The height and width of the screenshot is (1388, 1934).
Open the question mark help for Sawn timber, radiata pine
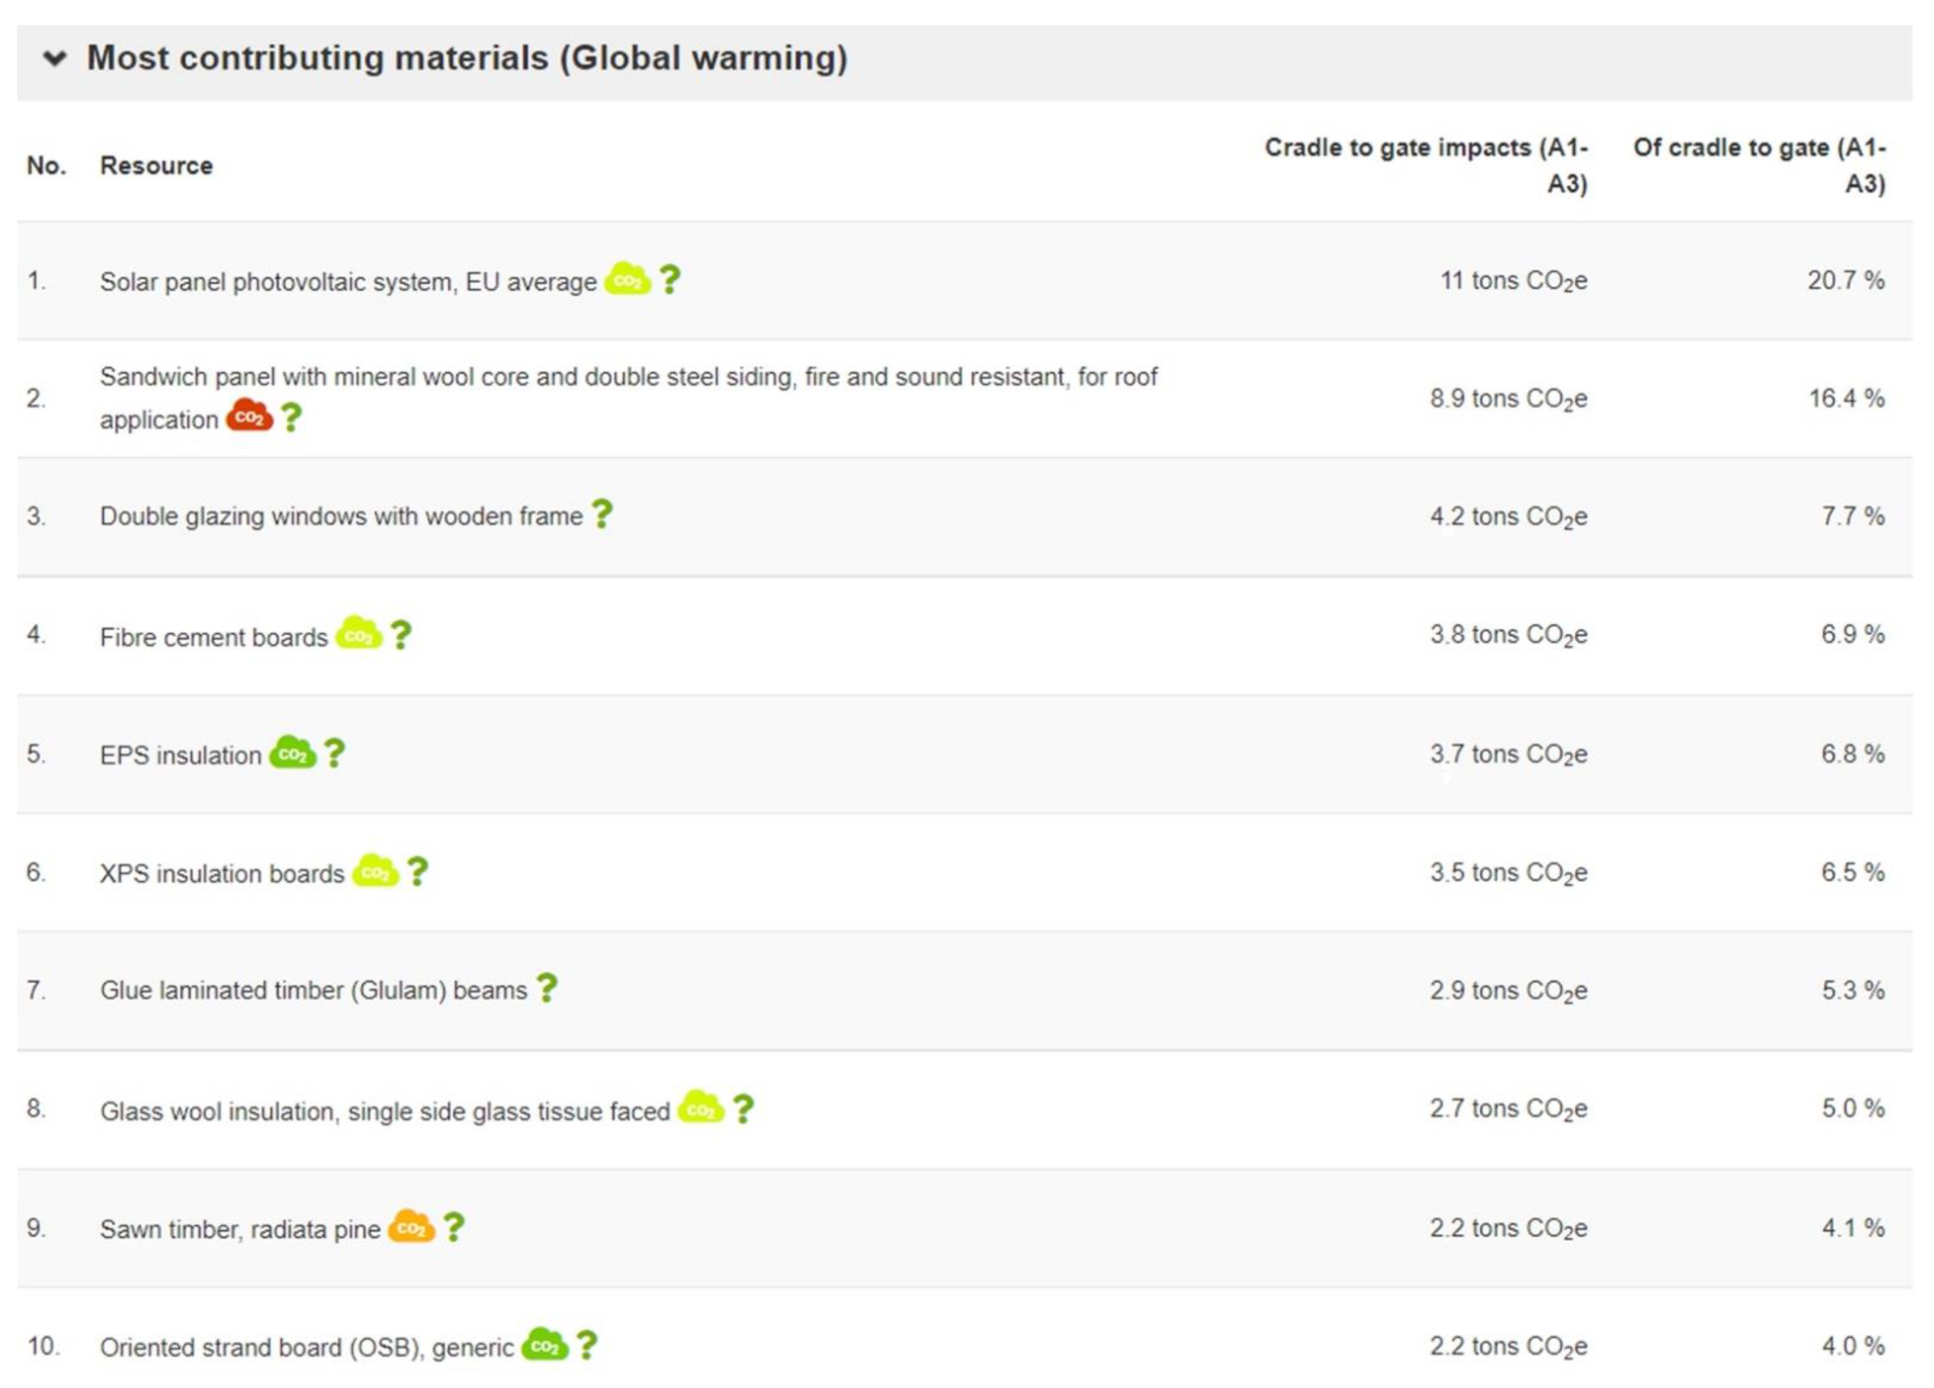(454, 1227)
